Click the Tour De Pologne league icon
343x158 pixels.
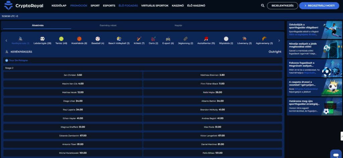(7, 61)
